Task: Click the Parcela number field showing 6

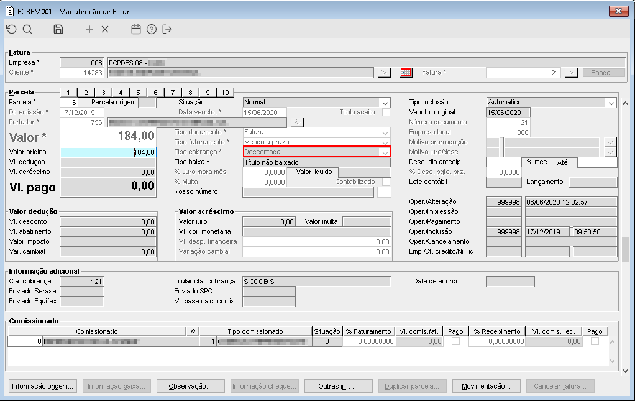Action: pyautogui.click(x=69, y=103)
